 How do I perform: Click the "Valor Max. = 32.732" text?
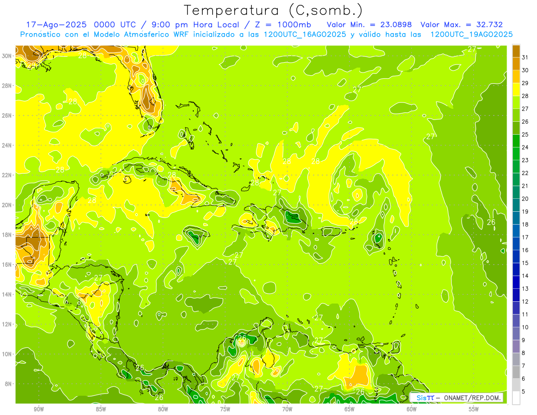462,25
